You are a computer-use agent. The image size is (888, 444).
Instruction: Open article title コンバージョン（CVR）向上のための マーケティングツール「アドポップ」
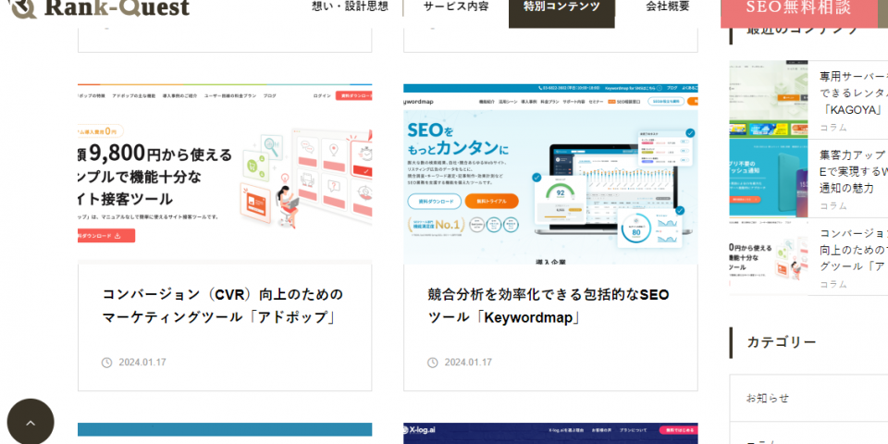223,306
